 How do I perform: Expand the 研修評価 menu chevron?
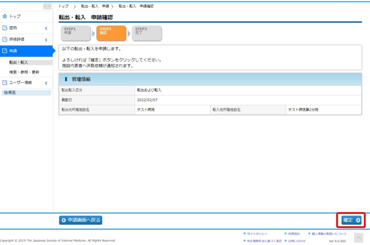46,40
